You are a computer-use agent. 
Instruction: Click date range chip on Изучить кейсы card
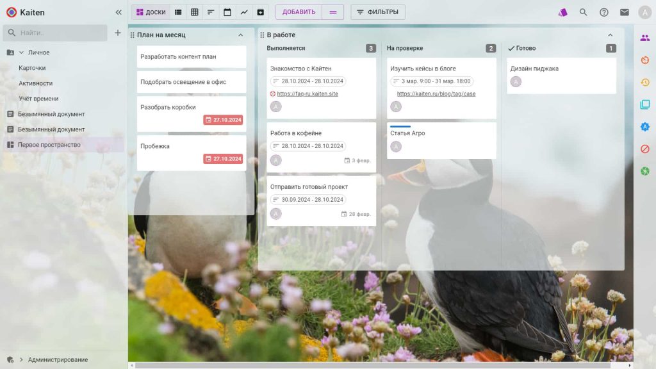[431, 81]
